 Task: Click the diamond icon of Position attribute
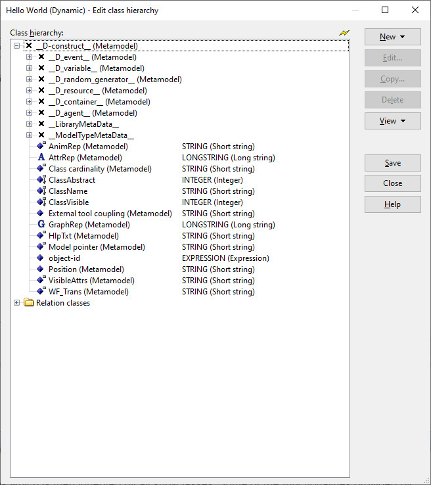pos(40,269)
